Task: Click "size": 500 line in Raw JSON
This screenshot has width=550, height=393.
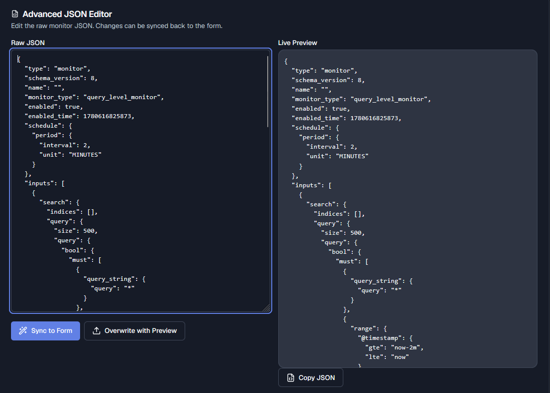Action: 76,231
